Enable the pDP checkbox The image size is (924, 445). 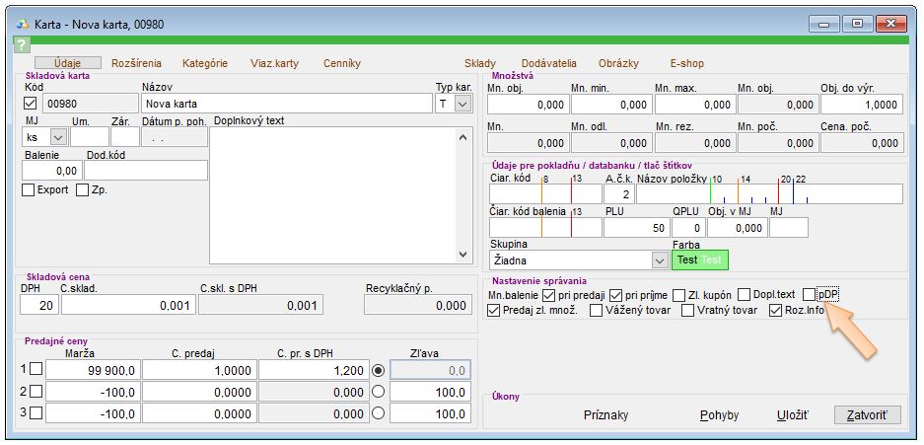810,294
